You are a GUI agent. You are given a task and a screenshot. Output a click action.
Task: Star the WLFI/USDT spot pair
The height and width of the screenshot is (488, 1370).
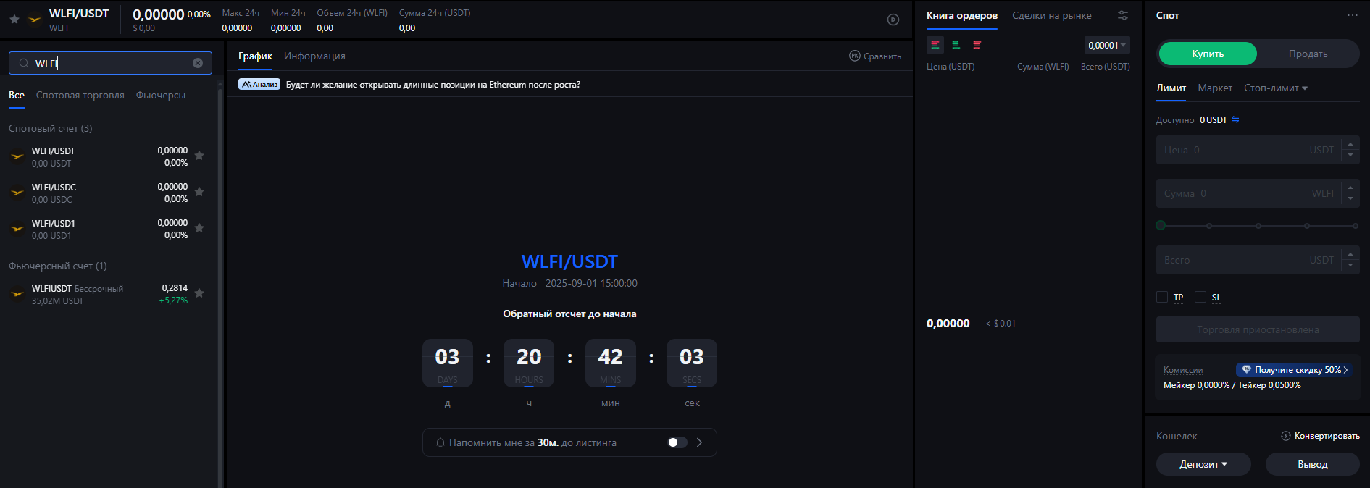pyautogui.click(x=199, y=156)
